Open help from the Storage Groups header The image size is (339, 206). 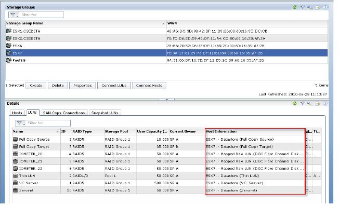tap(325, 7)
